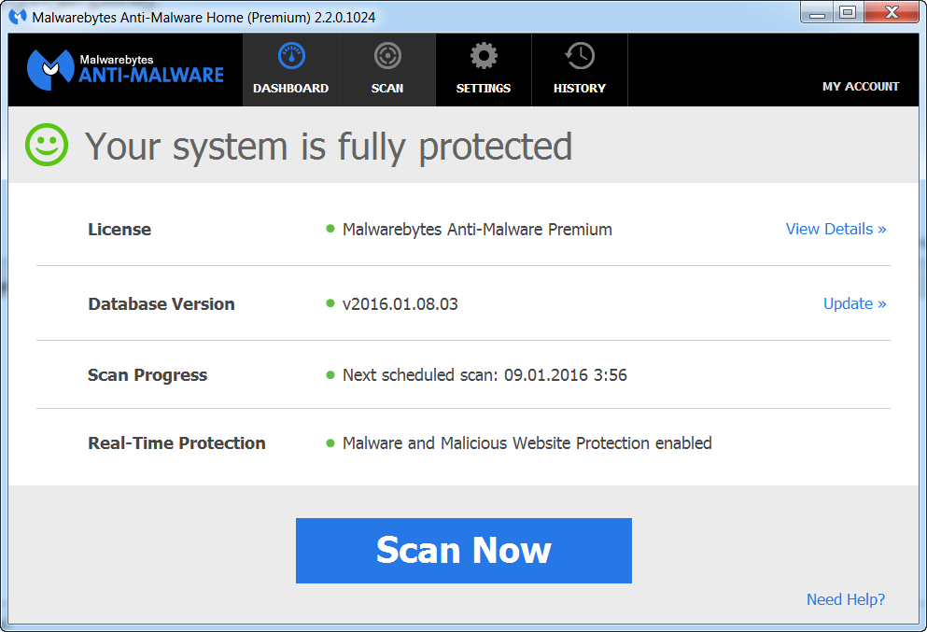927x632 pixels.
Task: Go to the History tab label
Action: 580,88
